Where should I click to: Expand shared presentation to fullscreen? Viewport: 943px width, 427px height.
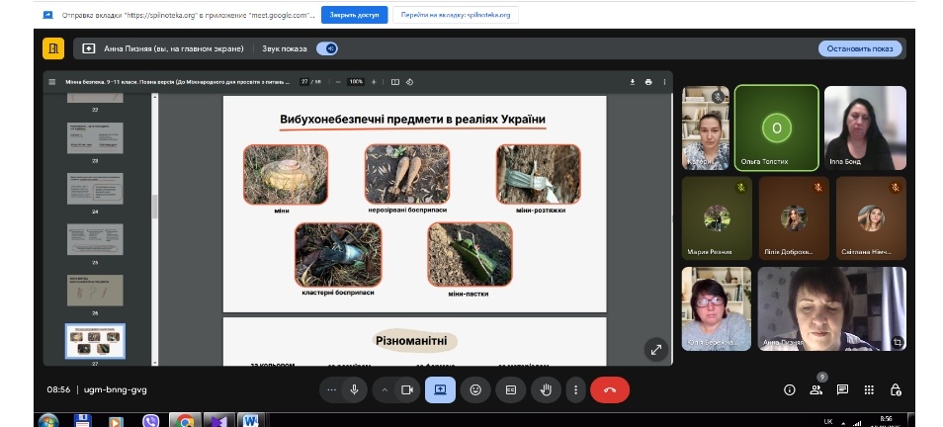tap(655, 348)
